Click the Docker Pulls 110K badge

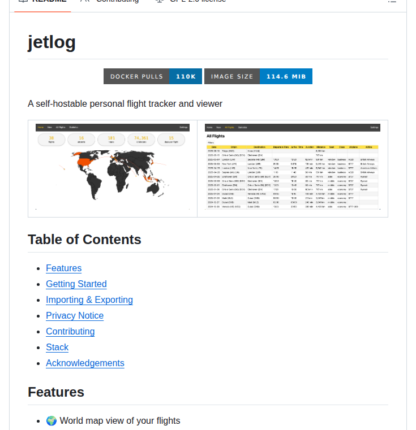(x=153, y=76)
